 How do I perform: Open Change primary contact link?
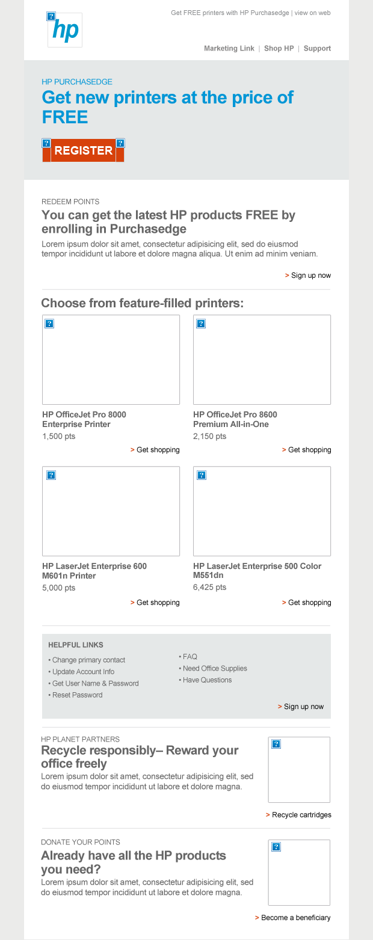tap(88, 660)
